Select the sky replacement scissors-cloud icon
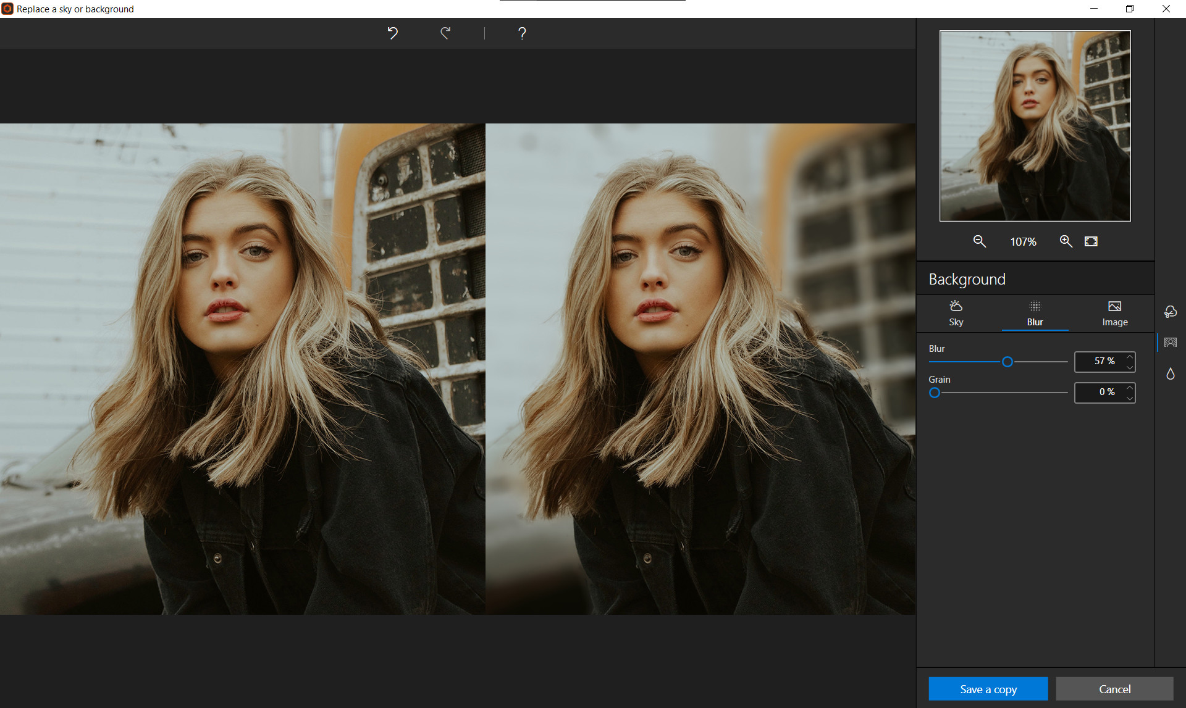1186x708 pixels. (1171, 312)
